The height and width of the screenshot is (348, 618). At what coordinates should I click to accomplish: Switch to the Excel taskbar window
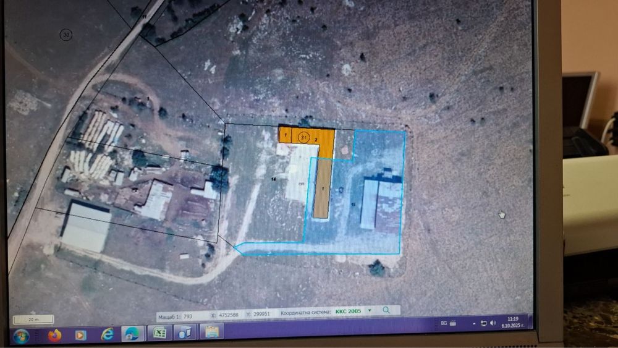click(159, 333)
